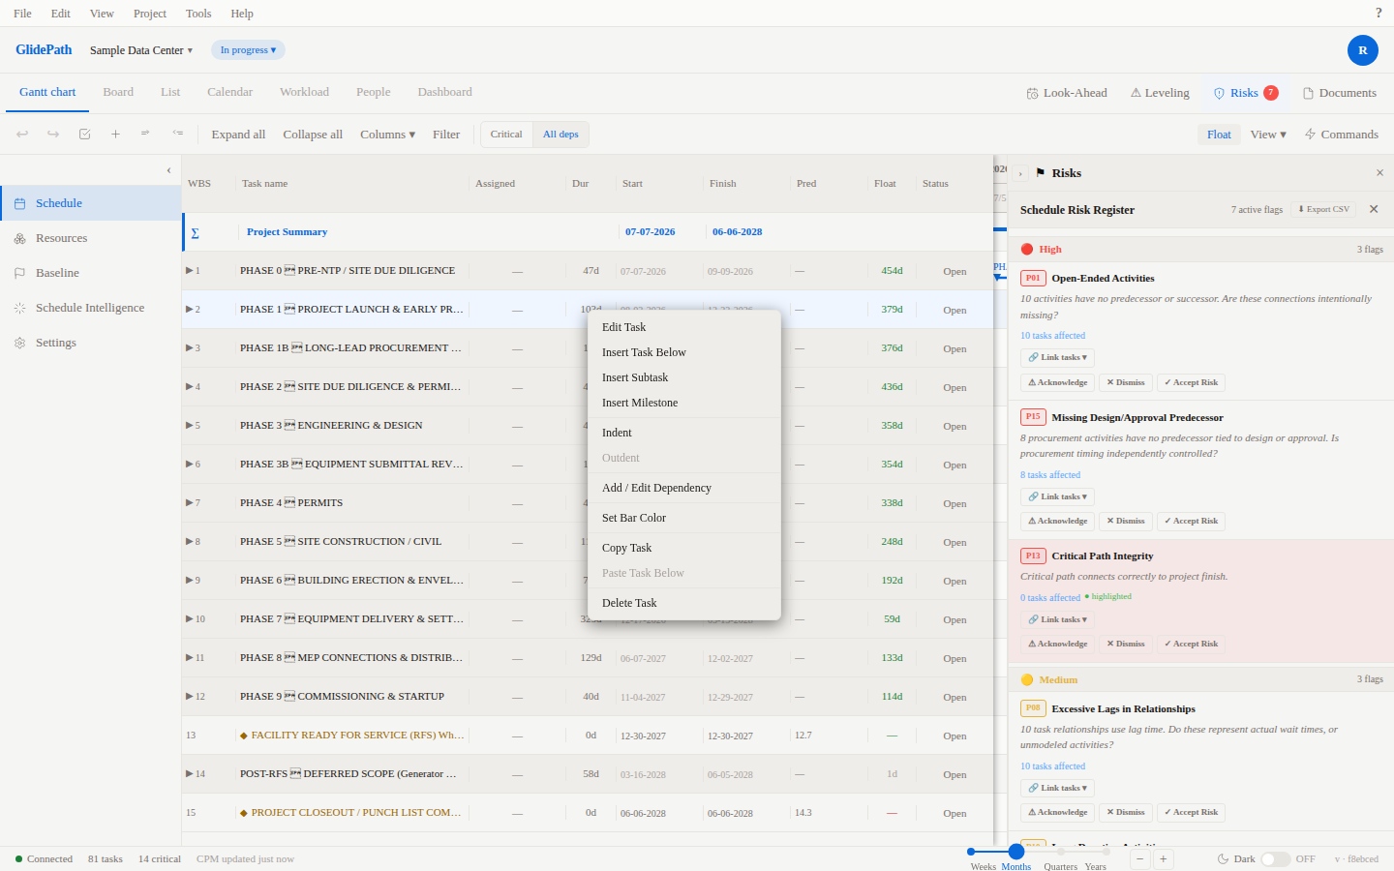Open Link tasks dropdown for Missing Design/Approval Predecessor
The image size is (1394, 871).
[1058, 496]
